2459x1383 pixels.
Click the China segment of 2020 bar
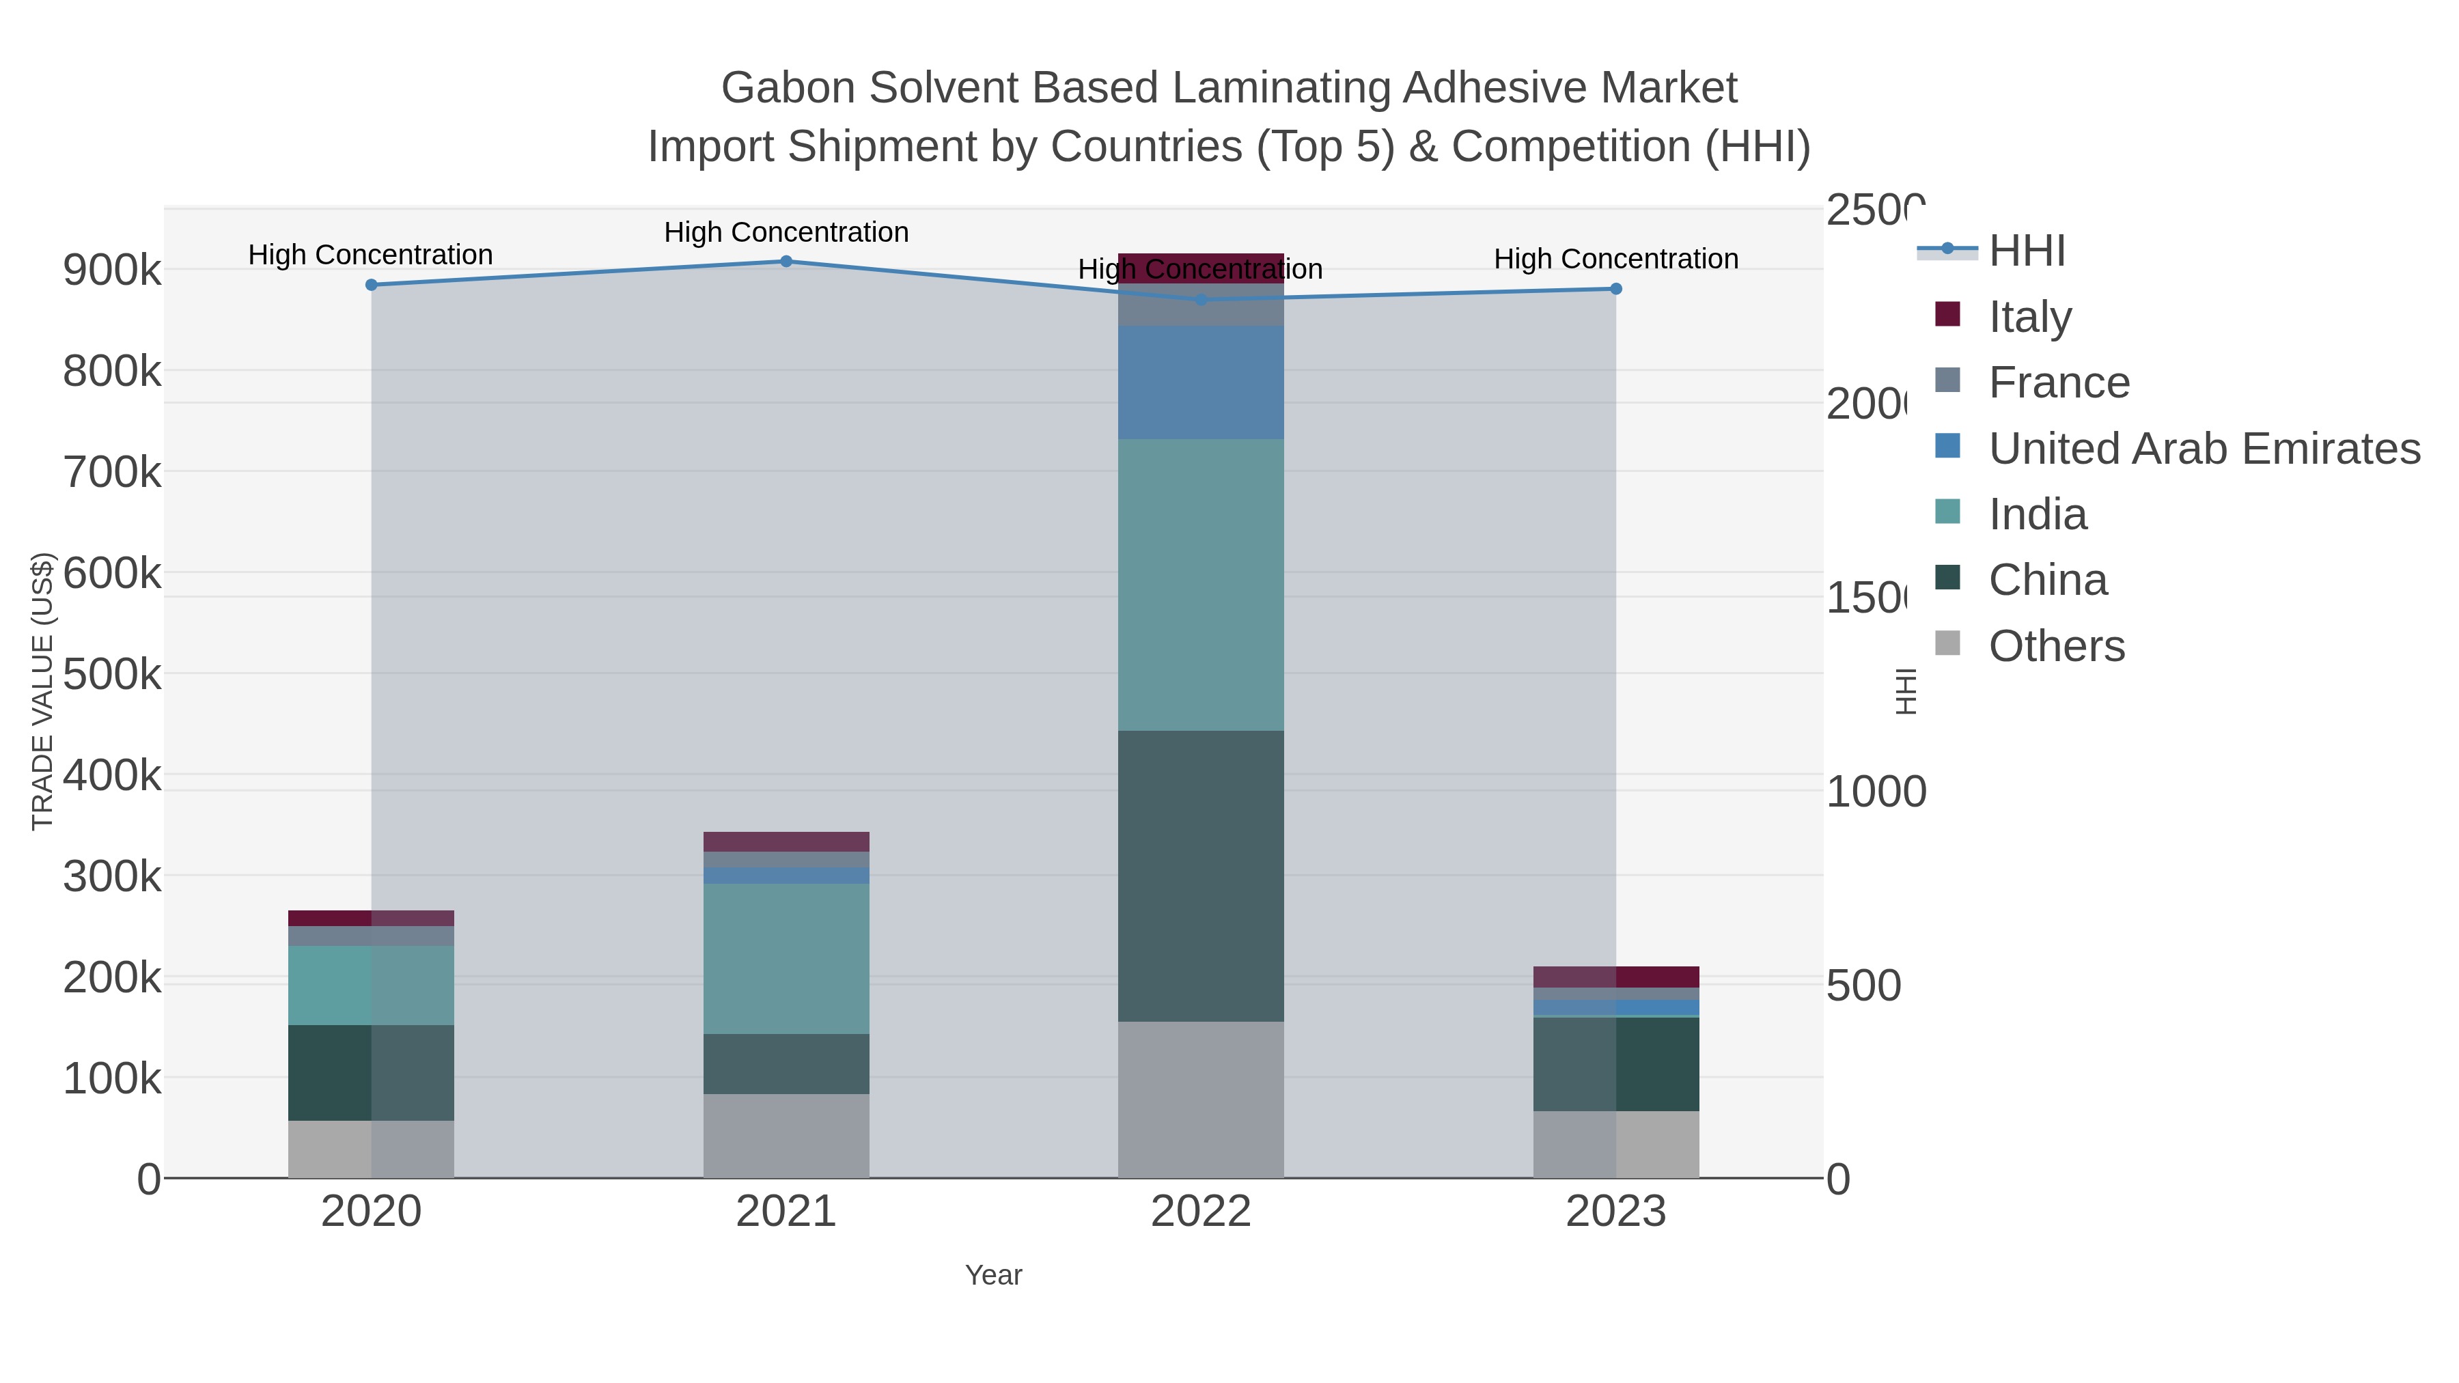[x=372, y=1073]
